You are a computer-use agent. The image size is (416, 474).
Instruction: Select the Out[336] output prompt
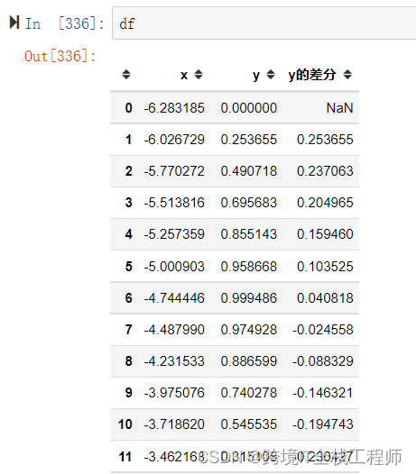[x=60, y=56]
